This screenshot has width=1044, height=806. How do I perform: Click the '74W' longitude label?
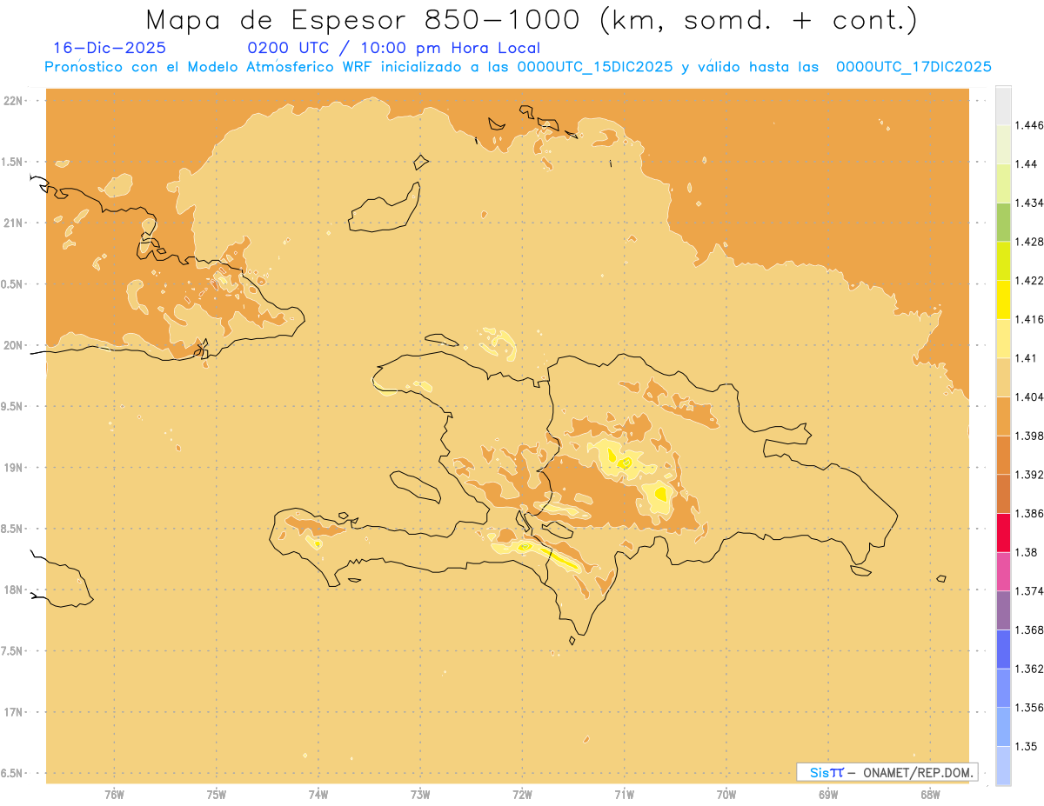[318, 795]
